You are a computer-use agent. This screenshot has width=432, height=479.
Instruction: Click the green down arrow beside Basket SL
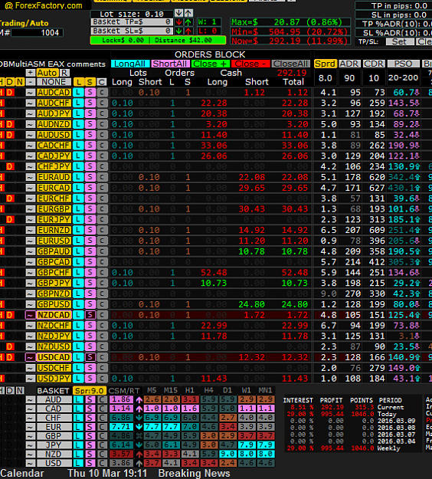click(178, 31)
